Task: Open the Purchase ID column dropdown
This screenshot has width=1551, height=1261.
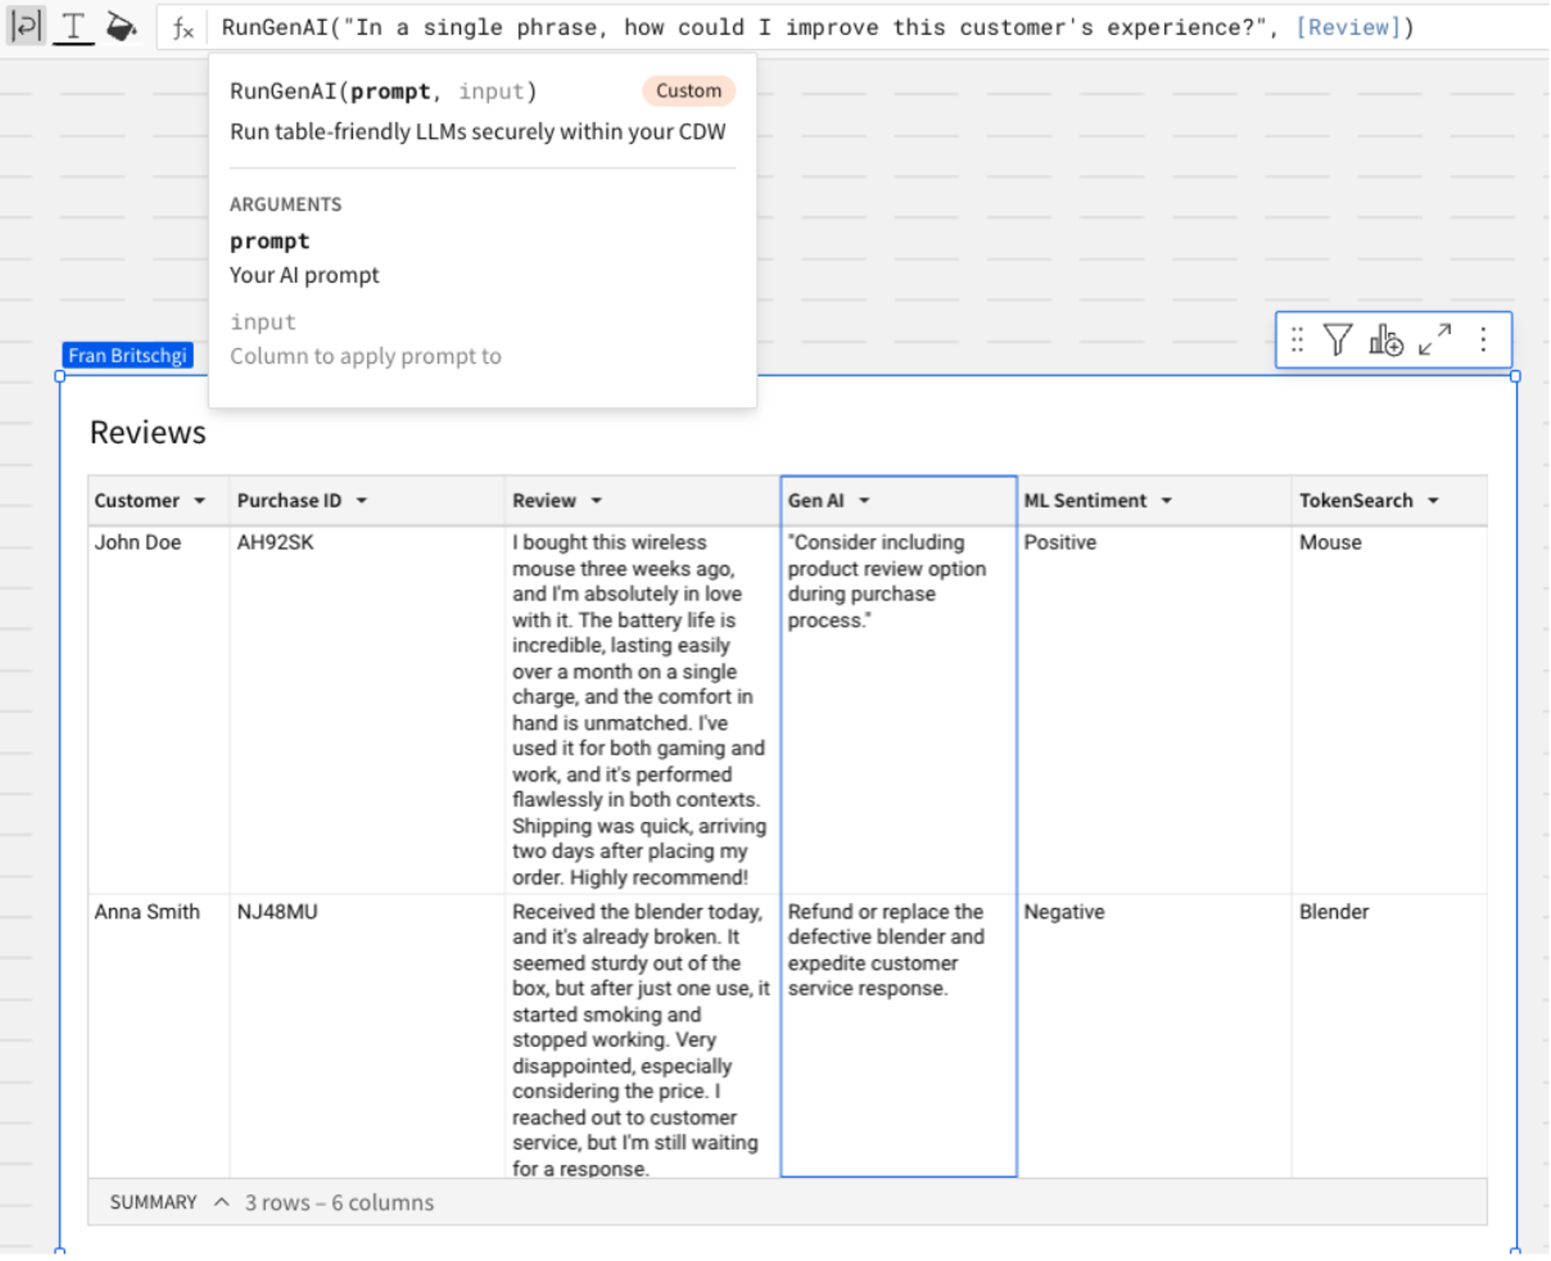Action: (x=362, y=500)
